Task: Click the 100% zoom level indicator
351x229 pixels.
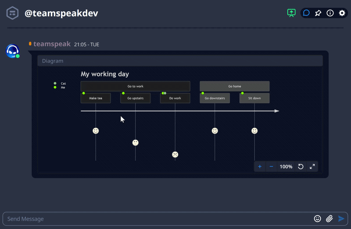Action: pyautogui.click(x=286, y=166)
